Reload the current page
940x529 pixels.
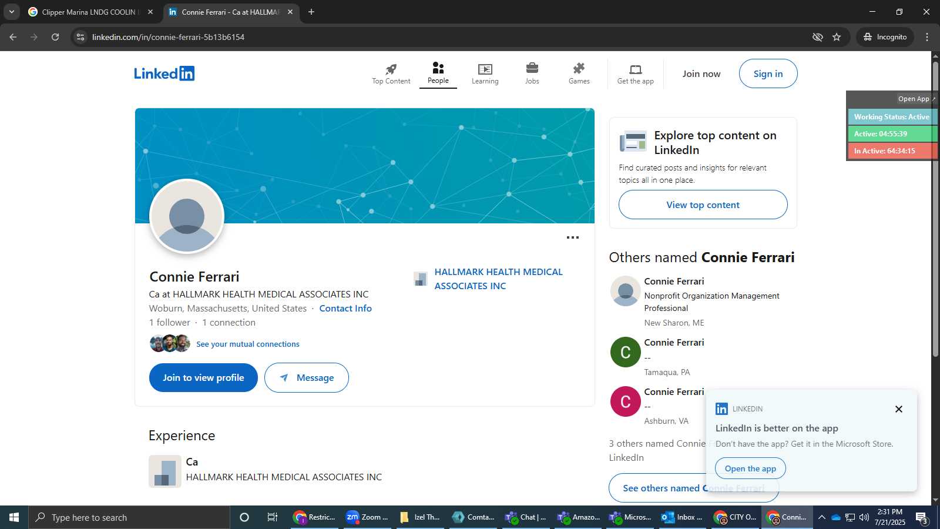pos(55,37)
